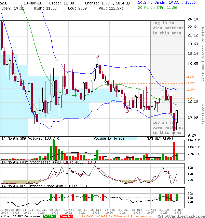Click the green Bullish legend badge
The image size is (205, 218).
coord(50,216)
